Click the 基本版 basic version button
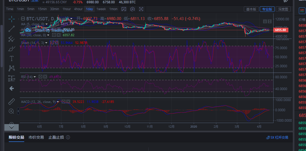The height and width of the screenshot is (151, 306). (x=251, y=9)
